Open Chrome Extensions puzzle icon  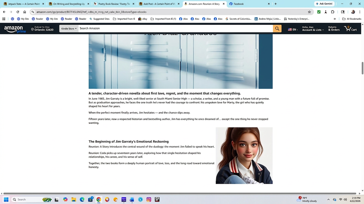click(x=333, y=12)
